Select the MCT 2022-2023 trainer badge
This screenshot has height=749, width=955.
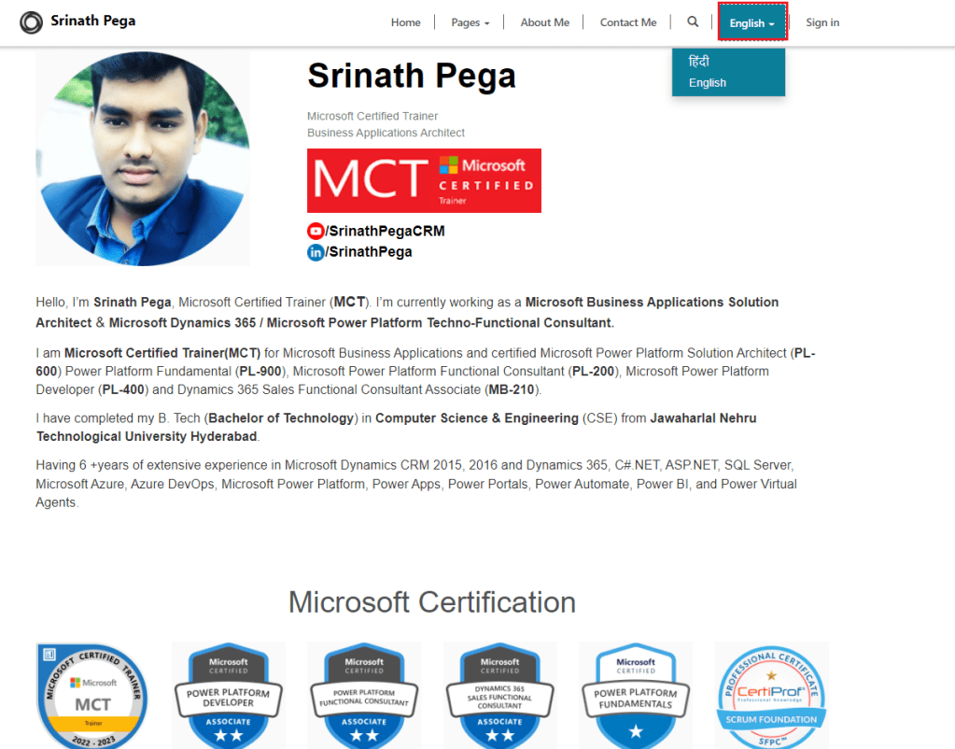(x=92, y=696)
